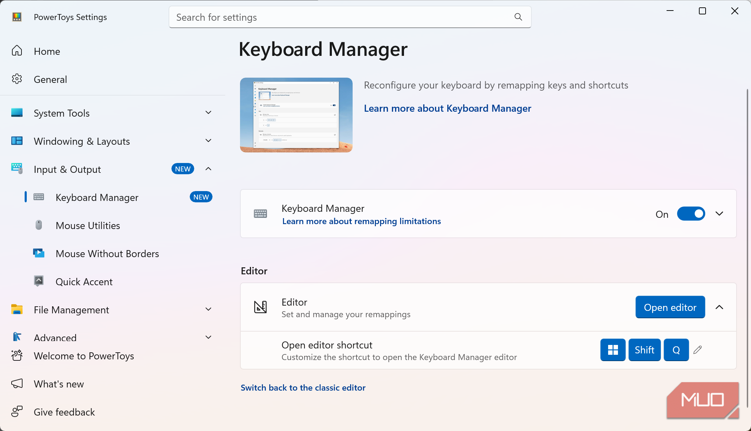751x431 pixels.
Task: Click the Shift key shortcut button
Action: (x=644, y=350)
